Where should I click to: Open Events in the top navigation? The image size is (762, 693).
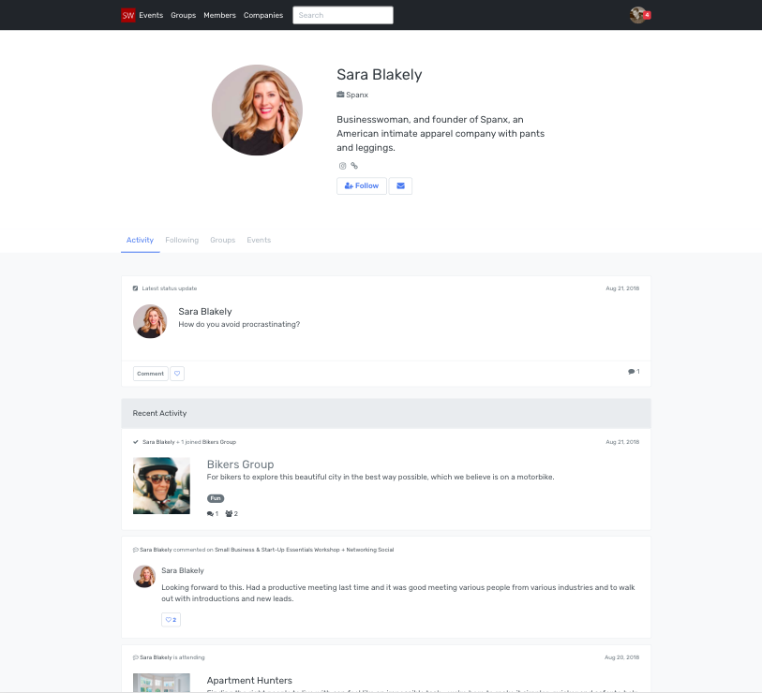tap(151, 15)
